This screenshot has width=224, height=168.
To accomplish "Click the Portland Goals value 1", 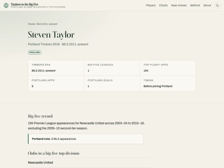I will coord(88,86).
